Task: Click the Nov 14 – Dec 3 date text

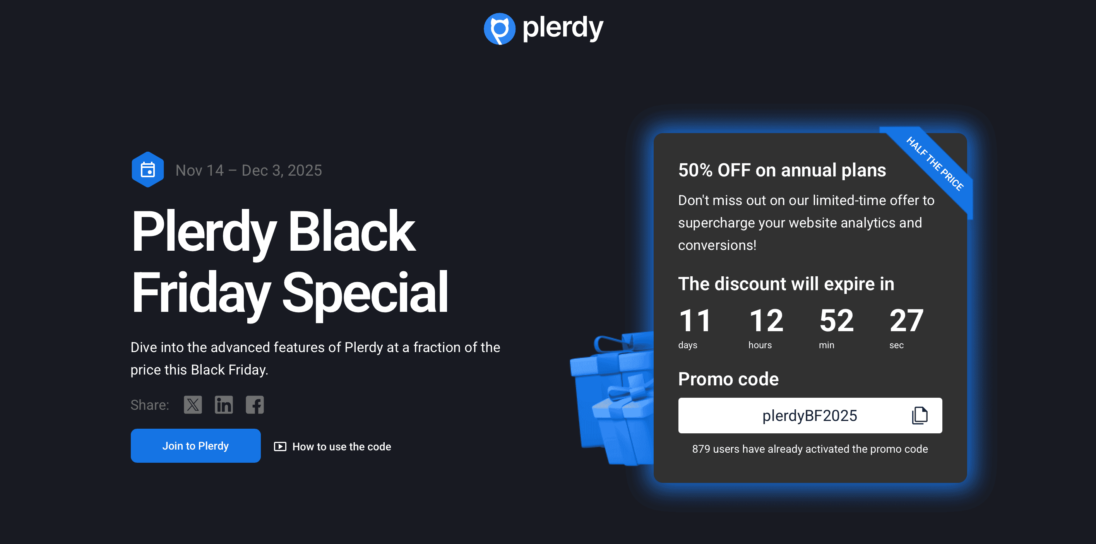Action: click(249, 170)
